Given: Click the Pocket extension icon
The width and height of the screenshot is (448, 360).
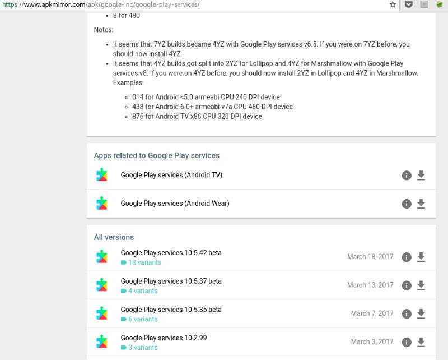Looking at the screenshot, I should [x=409, y=4].
